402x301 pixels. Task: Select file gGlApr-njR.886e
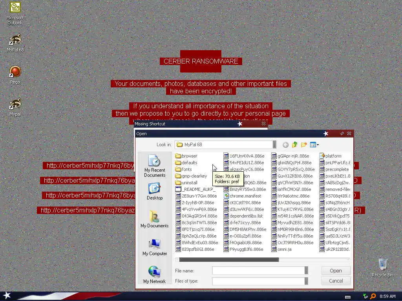(x=290, y=156)
